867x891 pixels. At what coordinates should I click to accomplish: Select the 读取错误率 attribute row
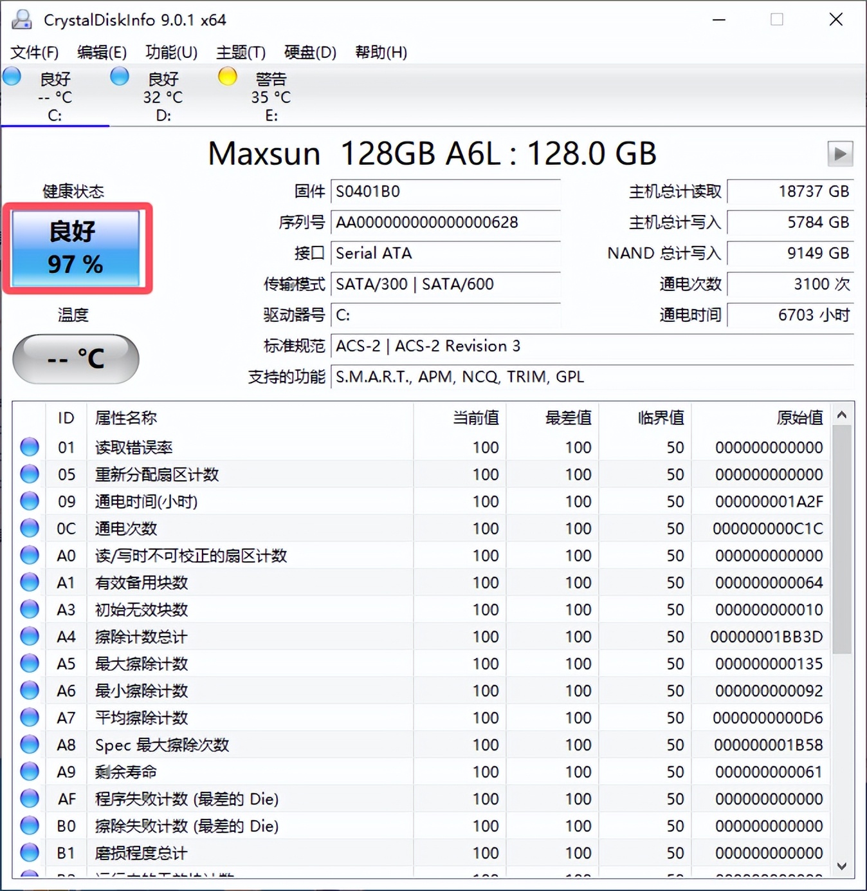421,447
